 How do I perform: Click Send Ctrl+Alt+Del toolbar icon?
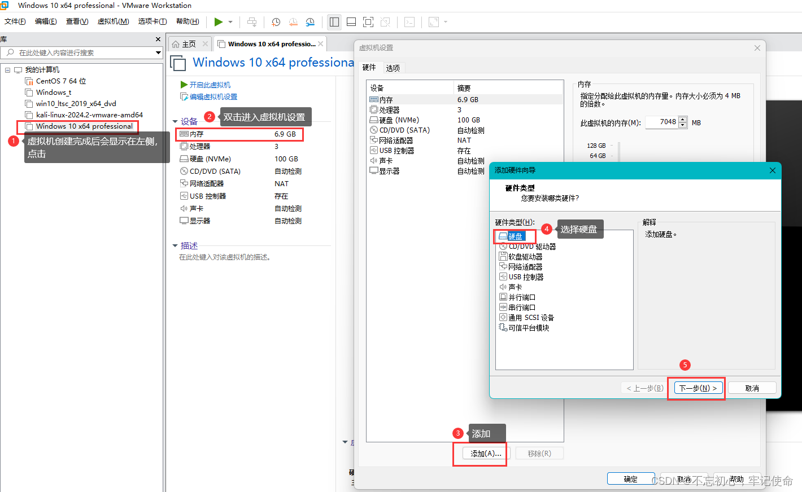click(252, 22)
